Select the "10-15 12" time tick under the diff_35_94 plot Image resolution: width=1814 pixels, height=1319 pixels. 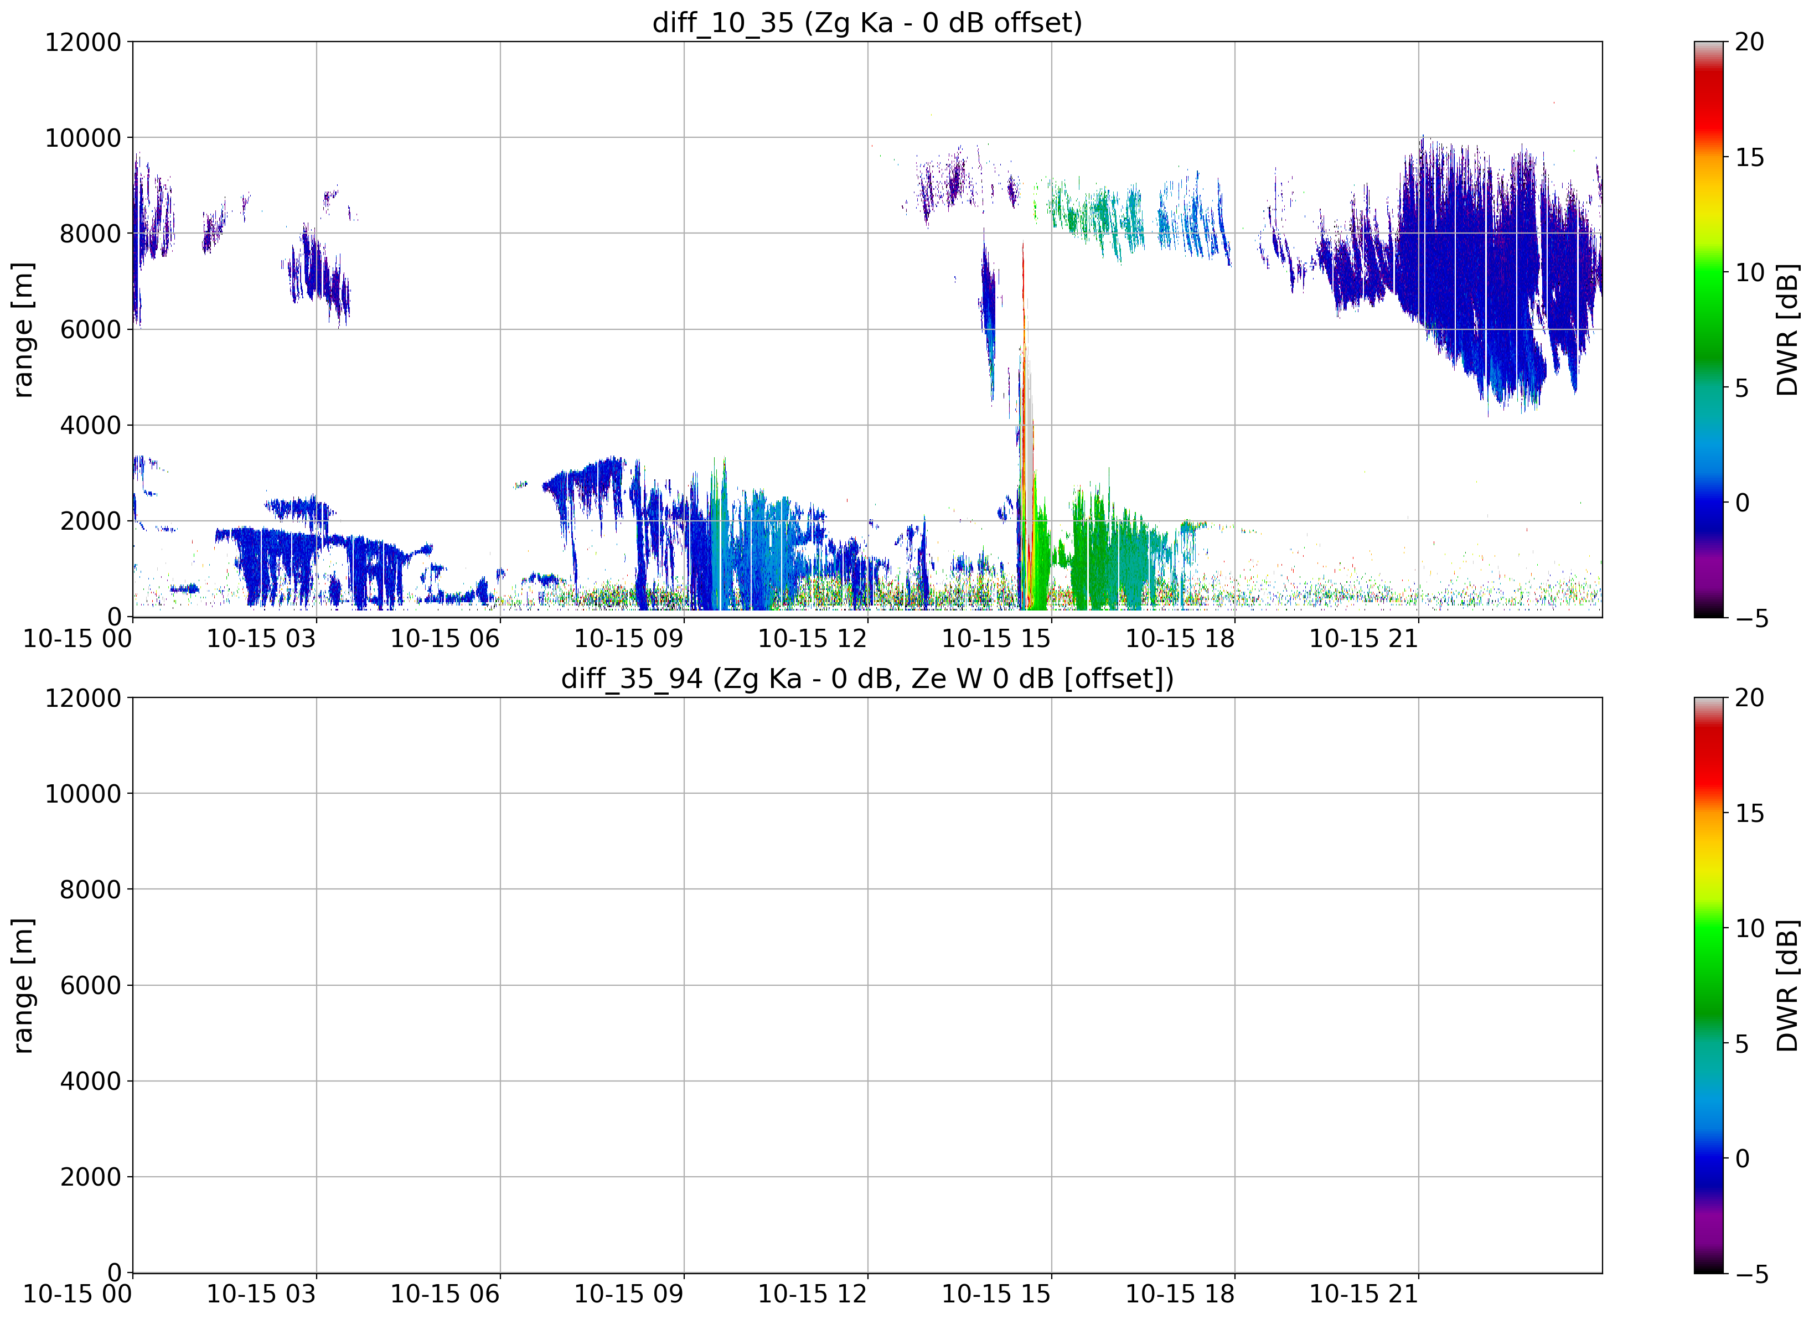click(813, 1294)
